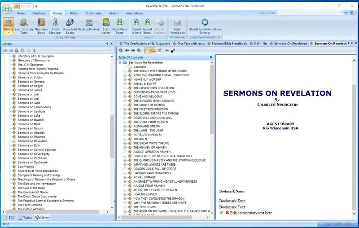Click the red X beside commentary text

227,213
